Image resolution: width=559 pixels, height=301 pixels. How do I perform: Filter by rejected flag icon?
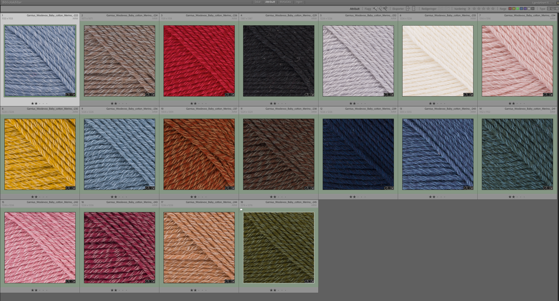point(385,9)
